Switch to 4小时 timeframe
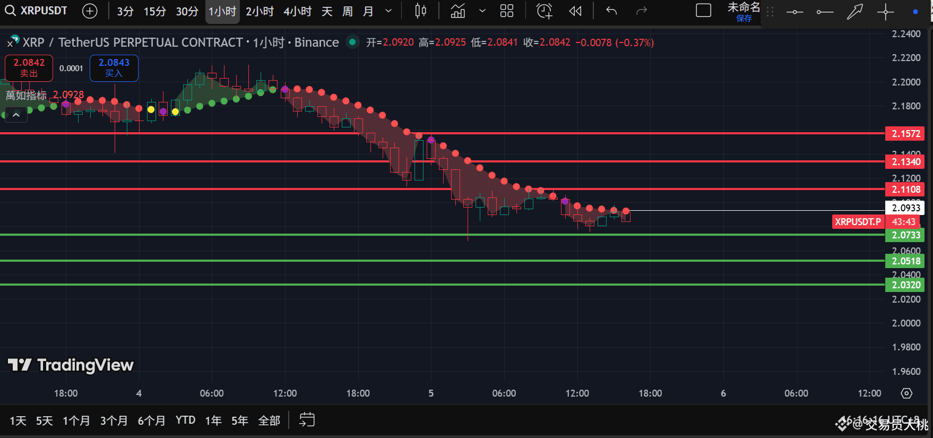 (x=297, y=11)
